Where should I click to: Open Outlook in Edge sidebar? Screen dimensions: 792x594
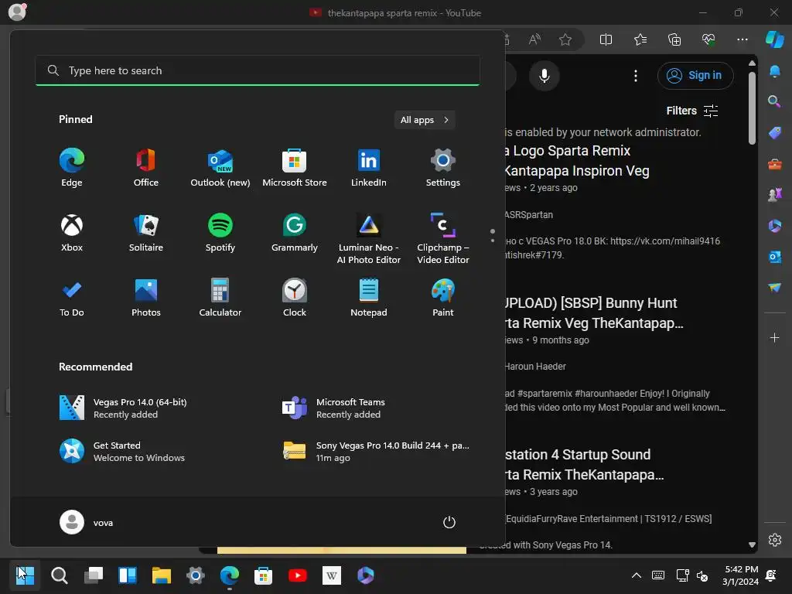774,257
